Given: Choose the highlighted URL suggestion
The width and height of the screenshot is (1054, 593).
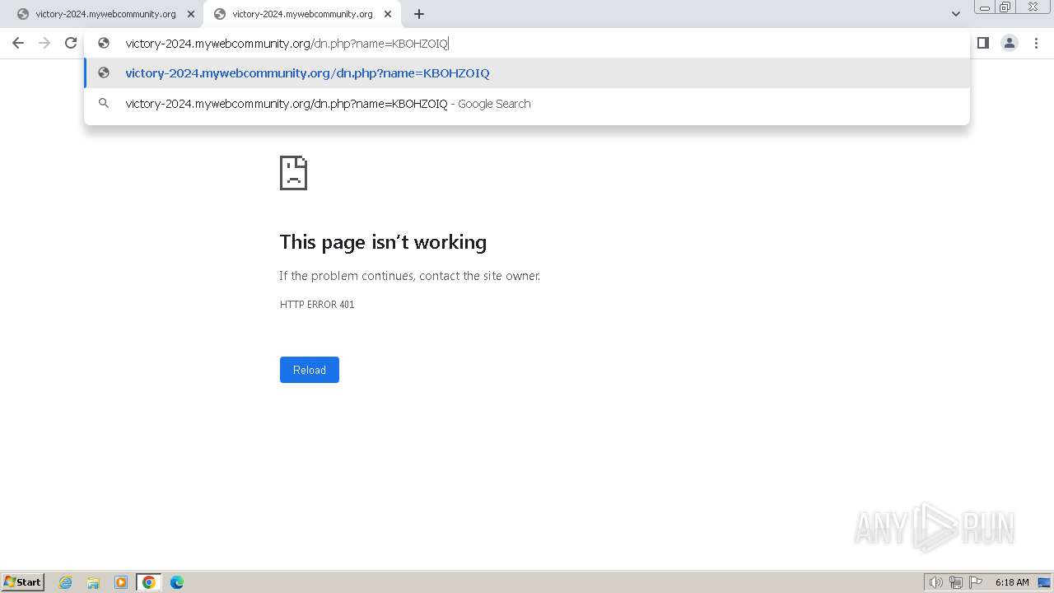Looking at the screenshot, I should (x=527, y=73).
